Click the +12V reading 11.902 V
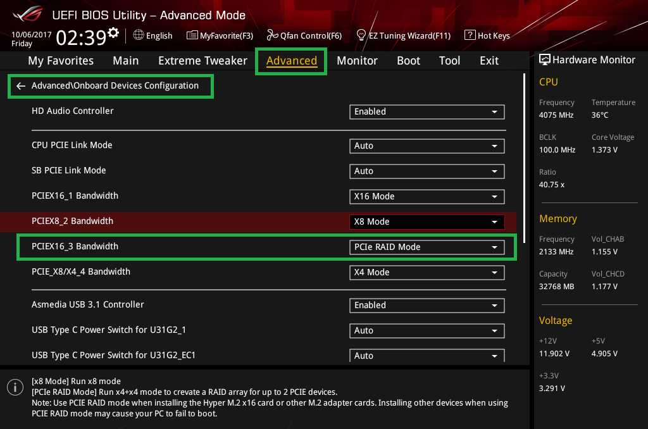 pos(554,354)
